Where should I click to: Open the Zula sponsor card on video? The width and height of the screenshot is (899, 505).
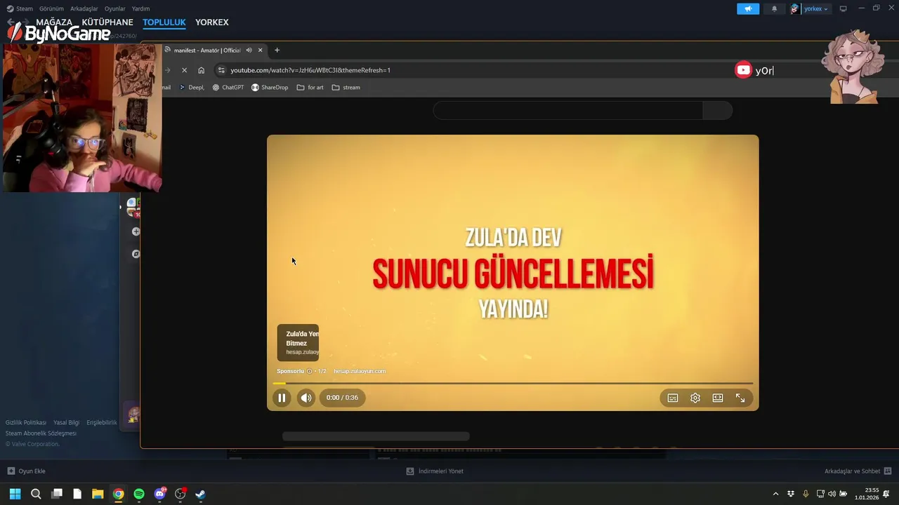coord(298,342)
